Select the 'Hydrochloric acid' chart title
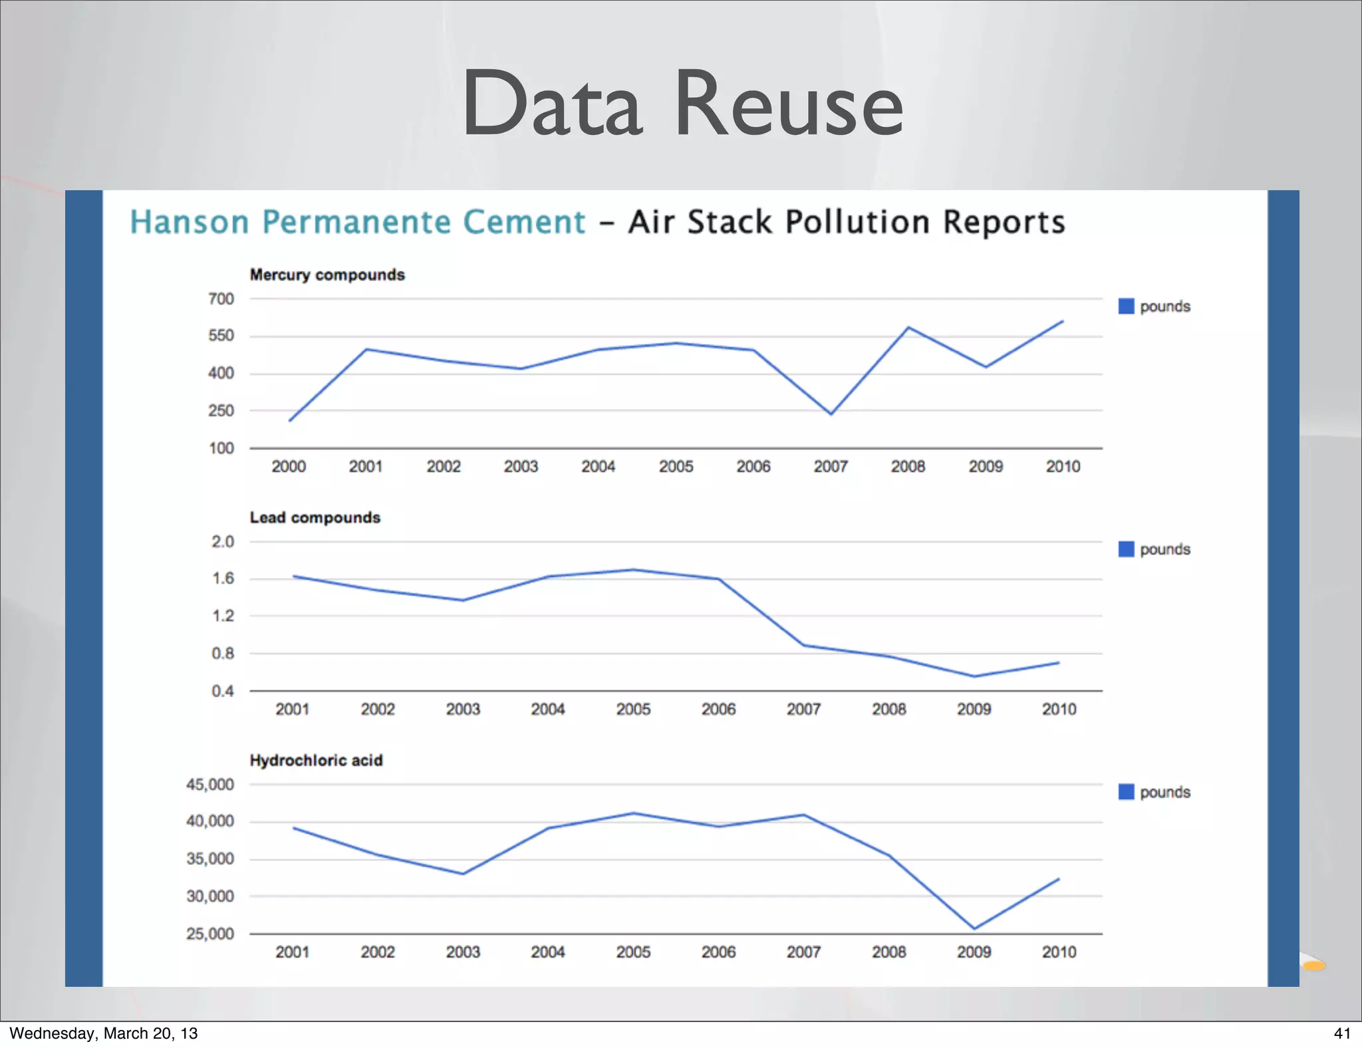 tap(317, 760)
